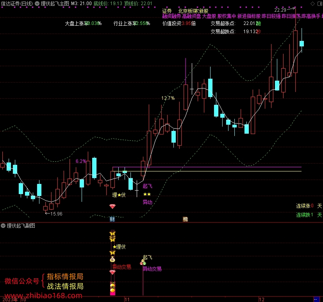Image resolution: width=323 pixels, height=302 pixels.
Task: Click the 连续跌 1 天 counter
Action: click(309, 215)
